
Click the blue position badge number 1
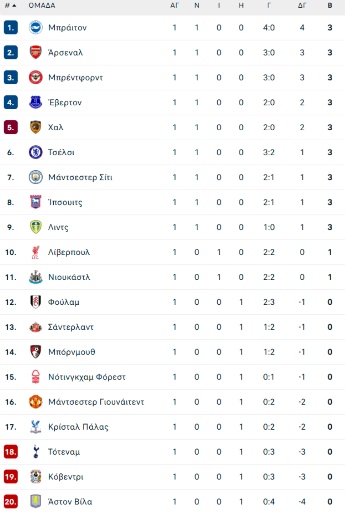pos(11,28)
